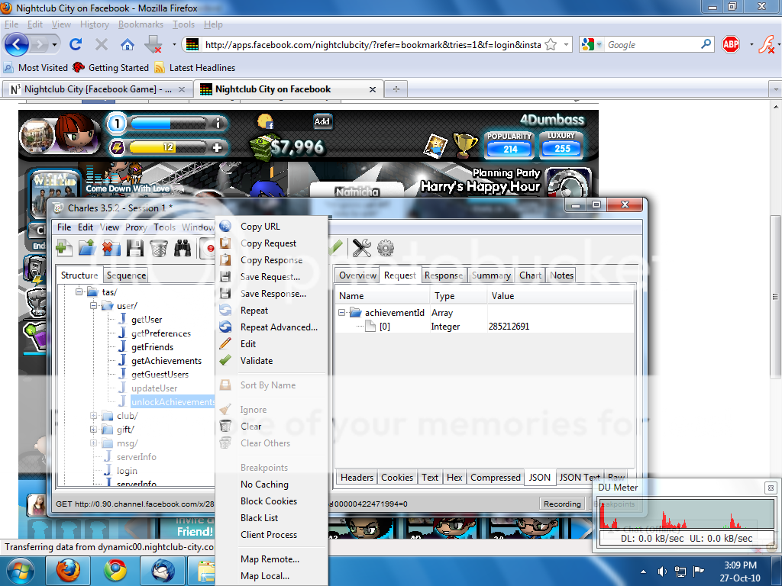Go to Firefox home page
Viewport: 782px width, 586px height.
(128, 45)
